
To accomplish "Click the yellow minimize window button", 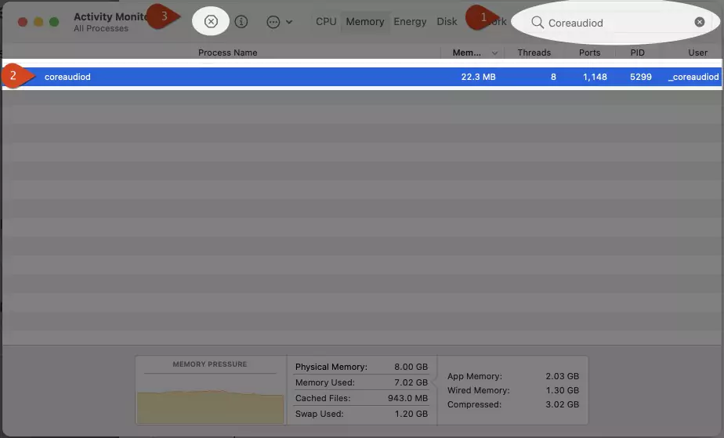I will click(38, 22).
